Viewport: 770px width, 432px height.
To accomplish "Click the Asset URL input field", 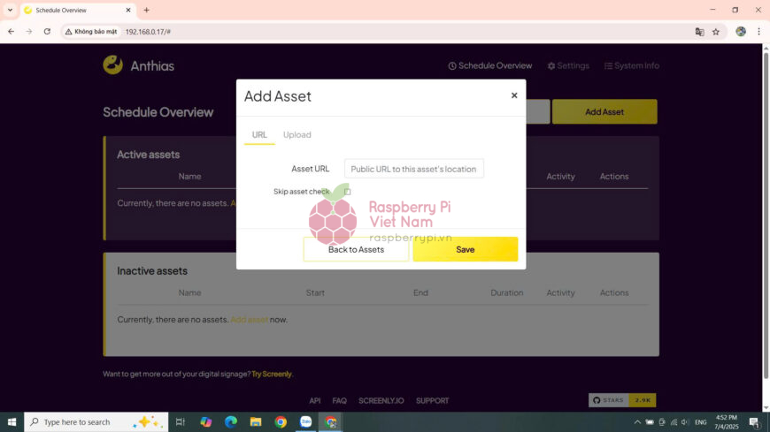I will pyautogui.click(x=413, y=169).
